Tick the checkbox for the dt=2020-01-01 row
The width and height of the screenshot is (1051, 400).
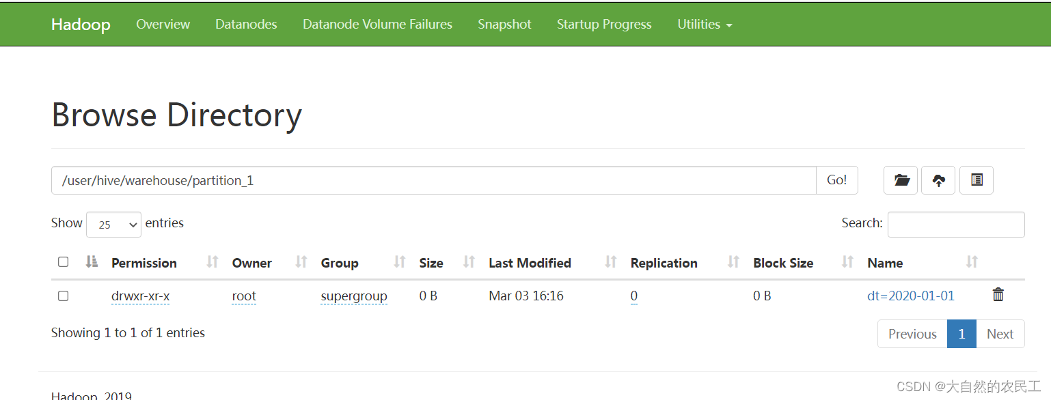click(64, 296)
